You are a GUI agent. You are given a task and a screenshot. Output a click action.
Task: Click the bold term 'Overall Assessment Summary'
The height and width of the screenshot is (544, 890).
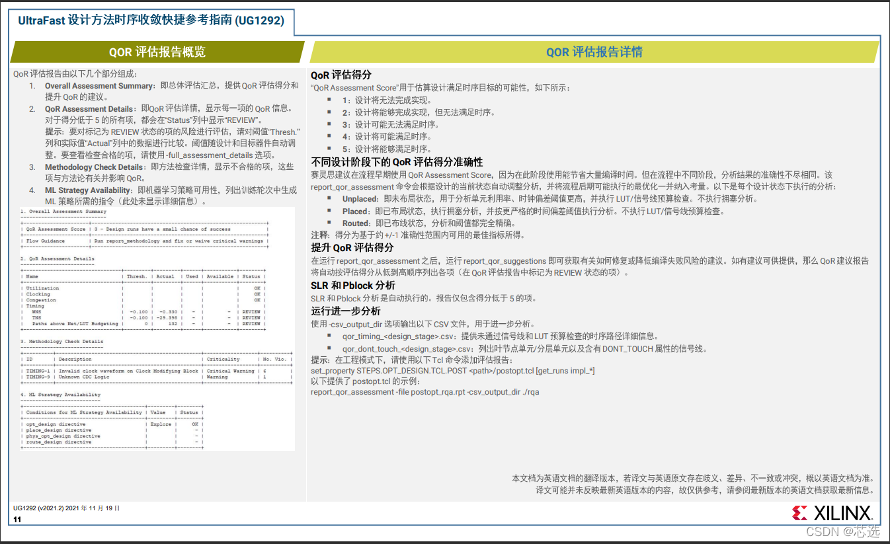click(x=99, y=86)
